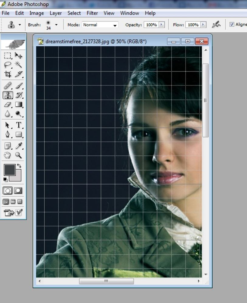Select the Rectangular Marquee tool
This screenshot has width=247, height=303.
tap(8, 56)
